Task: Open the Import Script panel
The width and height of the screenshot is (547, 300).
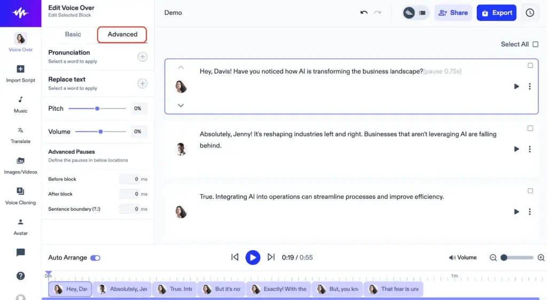Action: coord(20,73)
